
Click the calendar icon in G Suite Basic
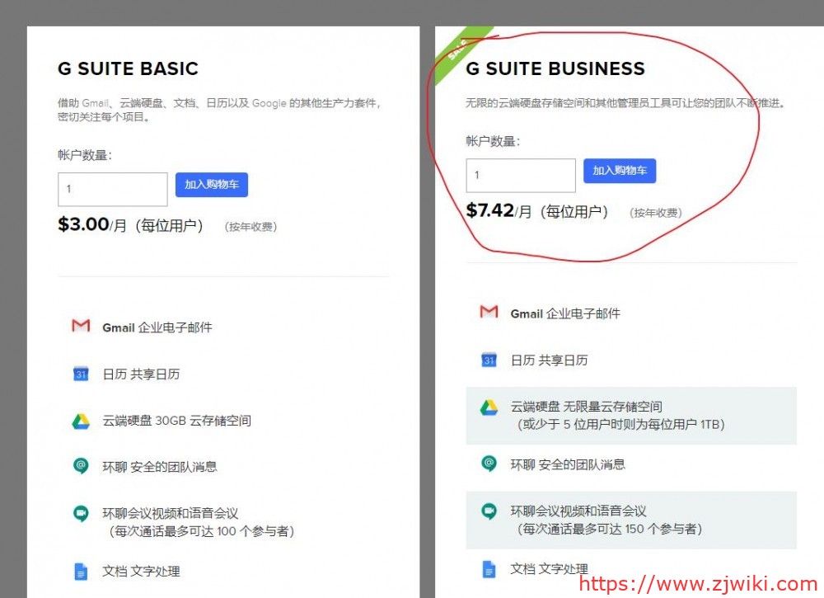(x=81, y=374)
